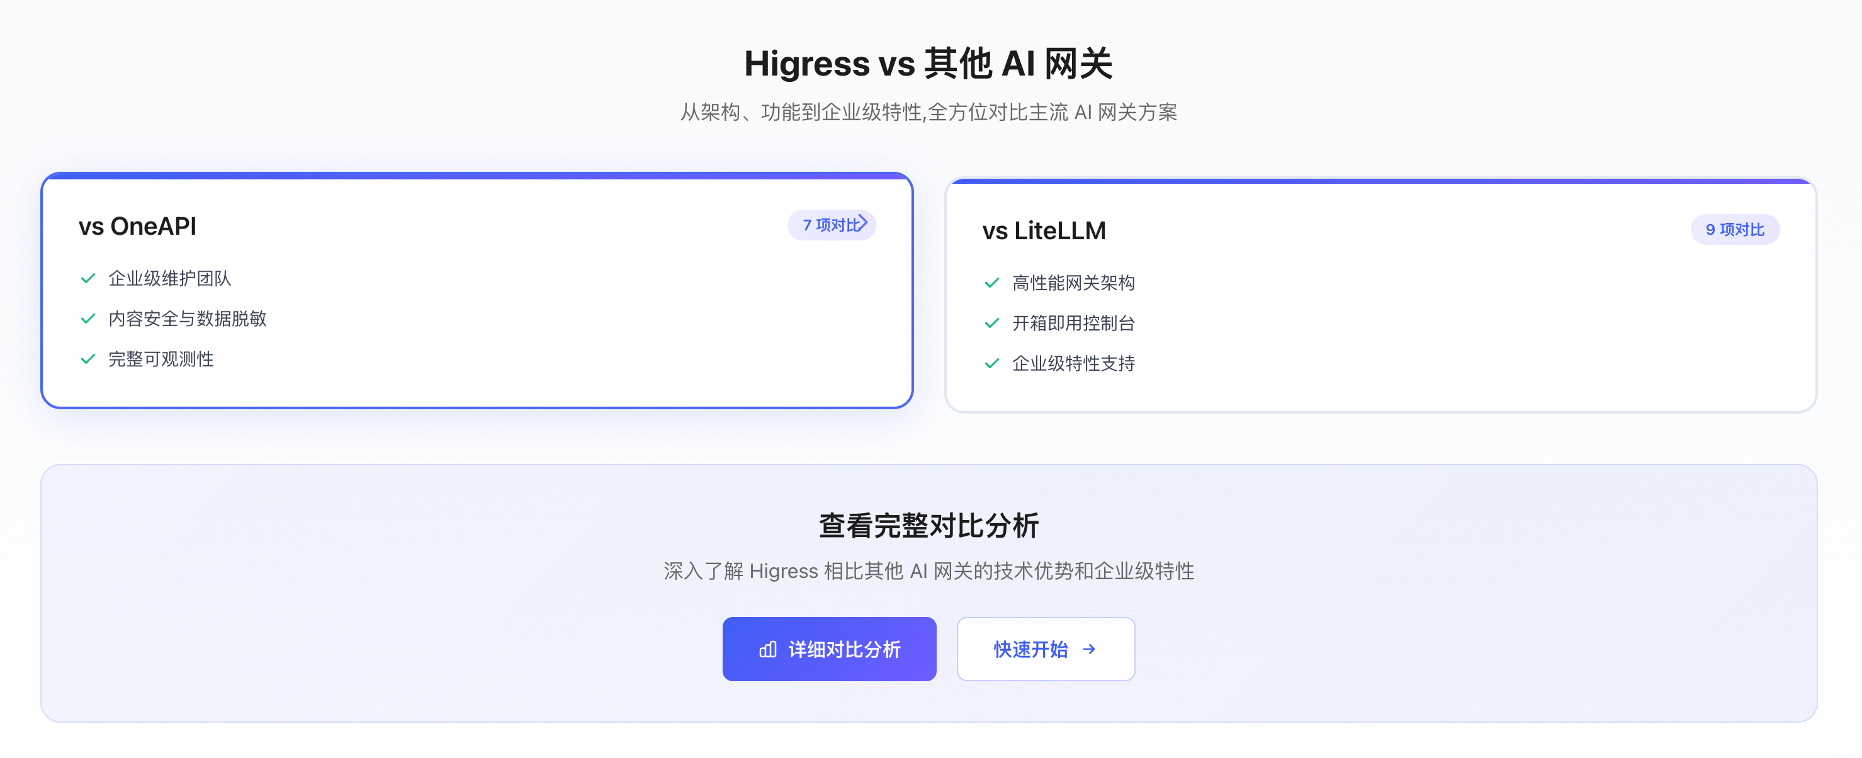Viewport: 1862px width, 758px height.
Task: Click the arrow icon in 快速开始 button
Action: coord(1089,649)
